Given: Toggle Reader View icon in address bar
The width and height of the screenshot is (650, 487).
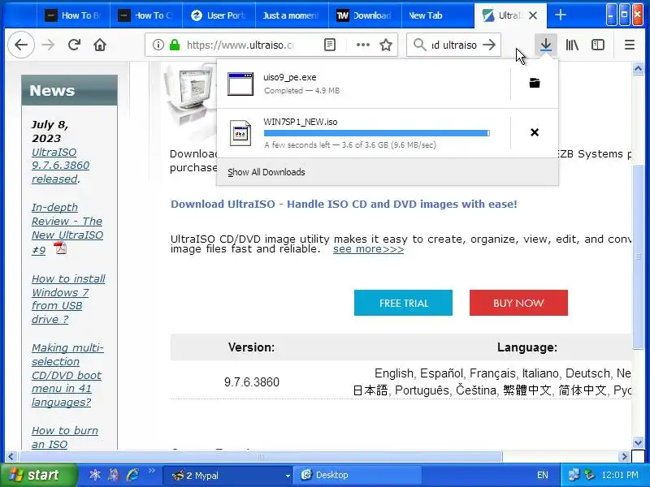Looking at the screenshot, I should [x=330, y=45].
